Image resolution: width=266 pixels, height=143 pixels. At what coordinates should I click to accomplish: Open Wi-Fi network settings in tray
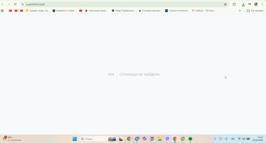pos(239,139)
